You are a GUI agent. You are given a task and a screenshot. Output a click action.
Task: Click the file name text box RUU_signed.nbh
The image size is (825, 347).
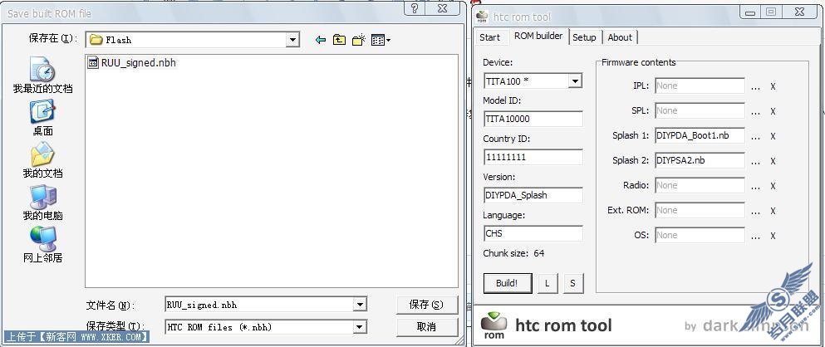click(x=259, y=305)
